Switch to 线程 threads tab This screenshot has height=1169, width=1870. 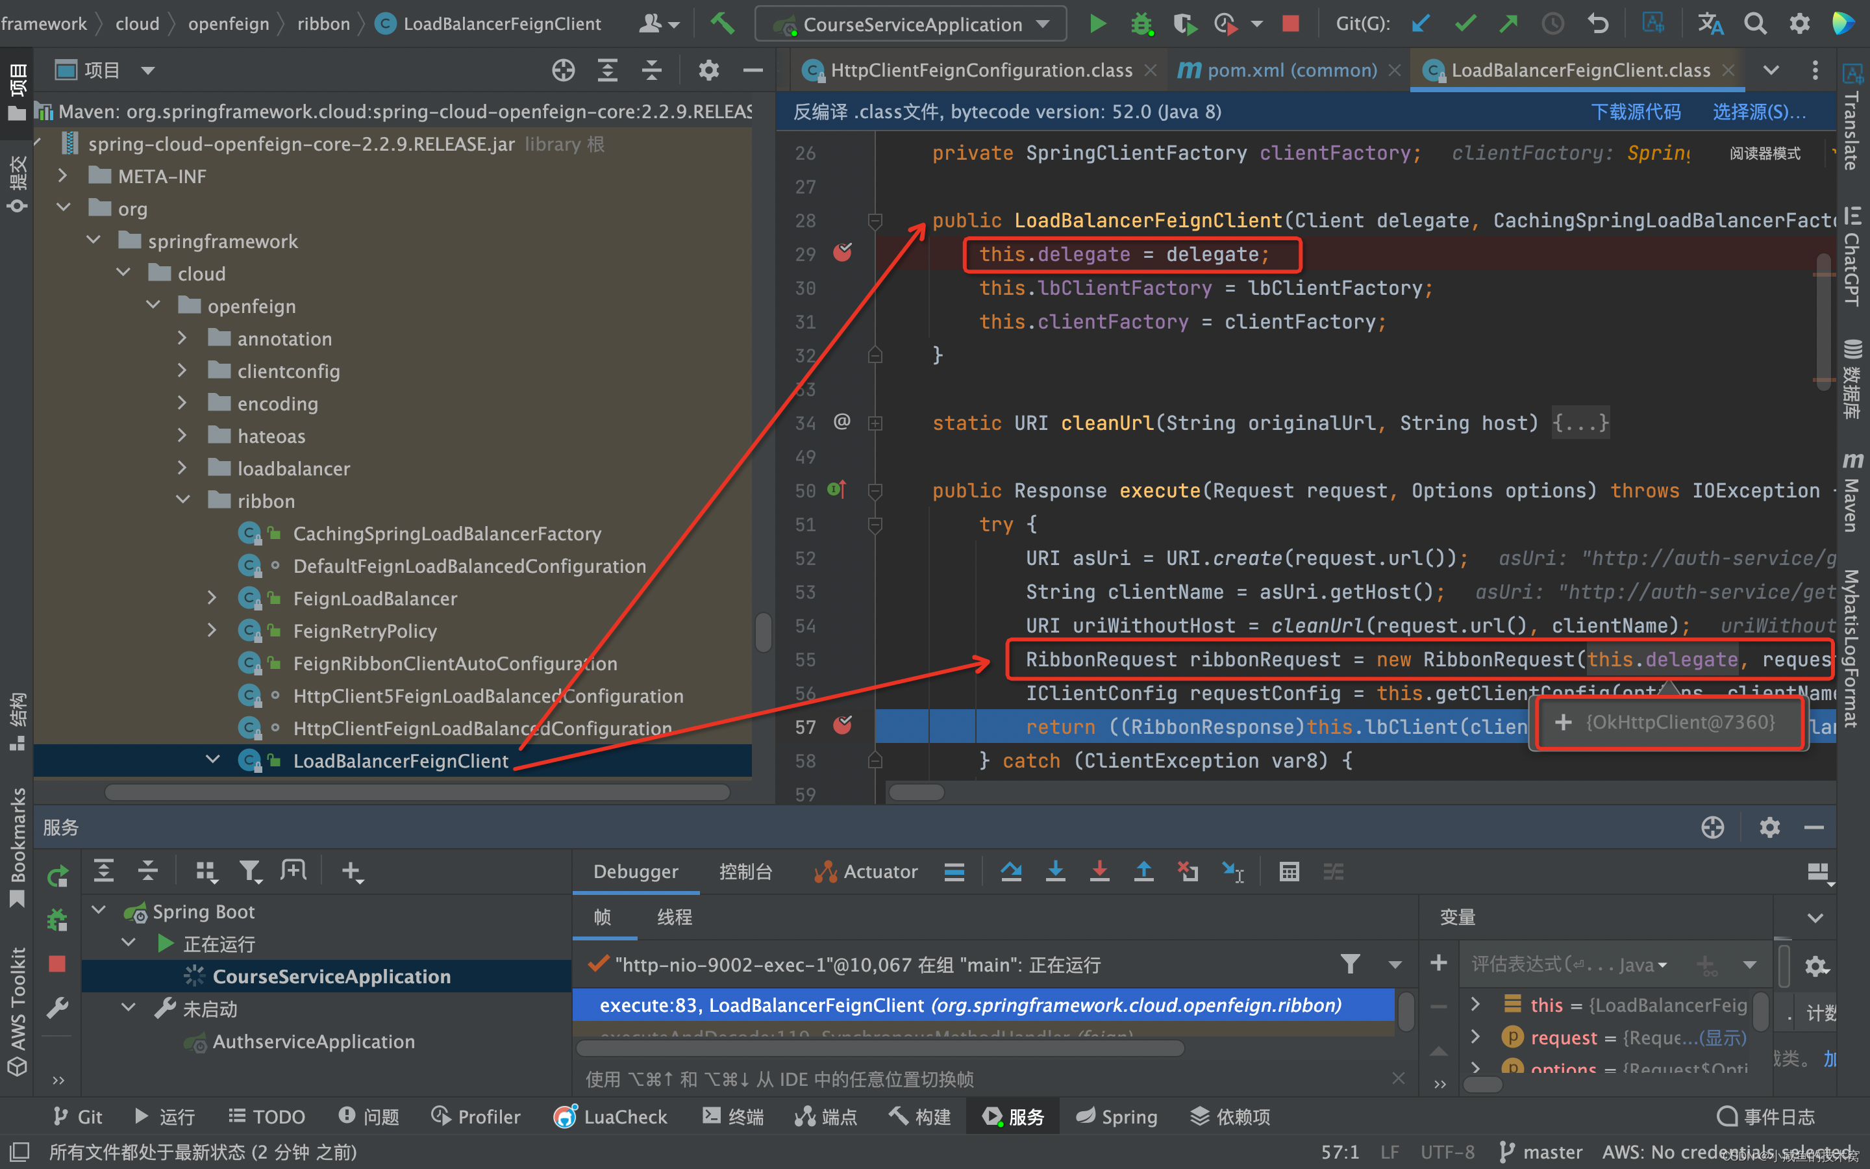[675, 917]
